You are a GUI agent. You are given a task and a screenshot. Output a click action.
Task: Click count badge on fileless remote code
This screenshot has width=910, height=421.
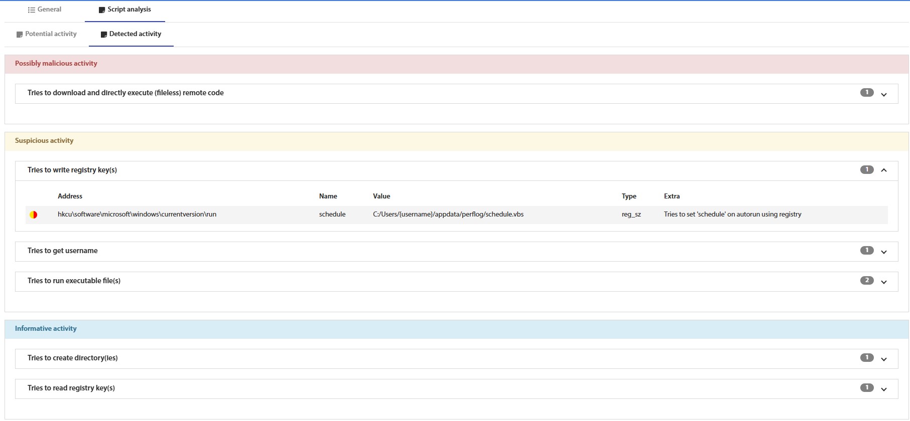(867, 93)
